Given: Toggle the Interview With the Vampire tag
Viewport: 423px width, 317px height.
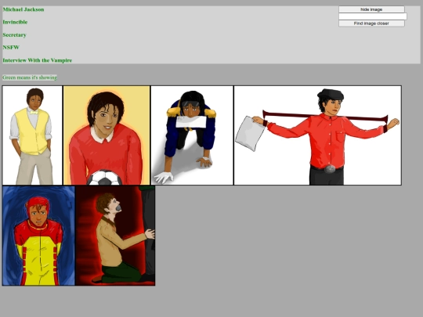Looking at the screenshot, I should click(38, 60).
